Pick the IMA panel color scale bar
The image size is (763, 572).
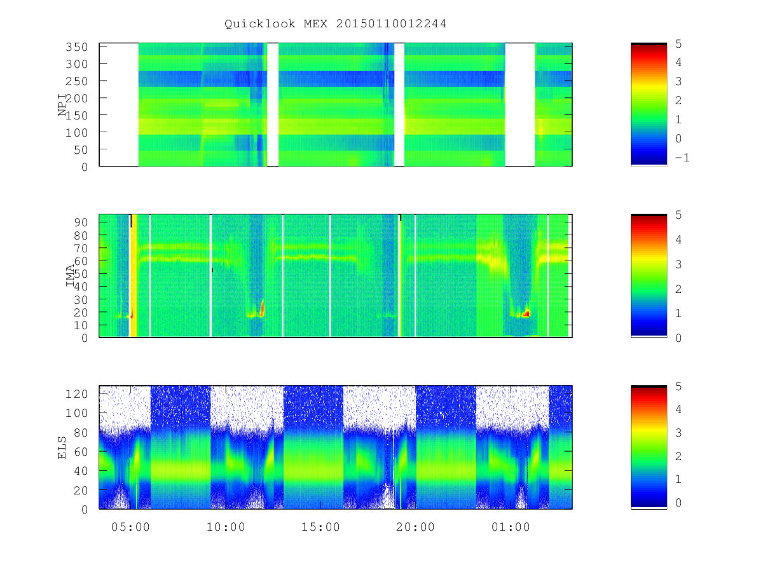tap(649, 276)
